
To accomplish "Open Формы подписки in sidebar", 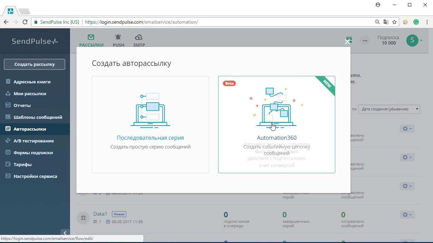I will click(33, 153).
